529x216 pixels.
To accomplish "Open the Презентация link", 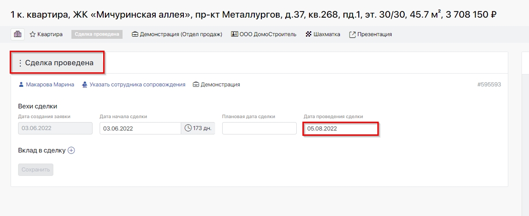I will pos(374,34).
